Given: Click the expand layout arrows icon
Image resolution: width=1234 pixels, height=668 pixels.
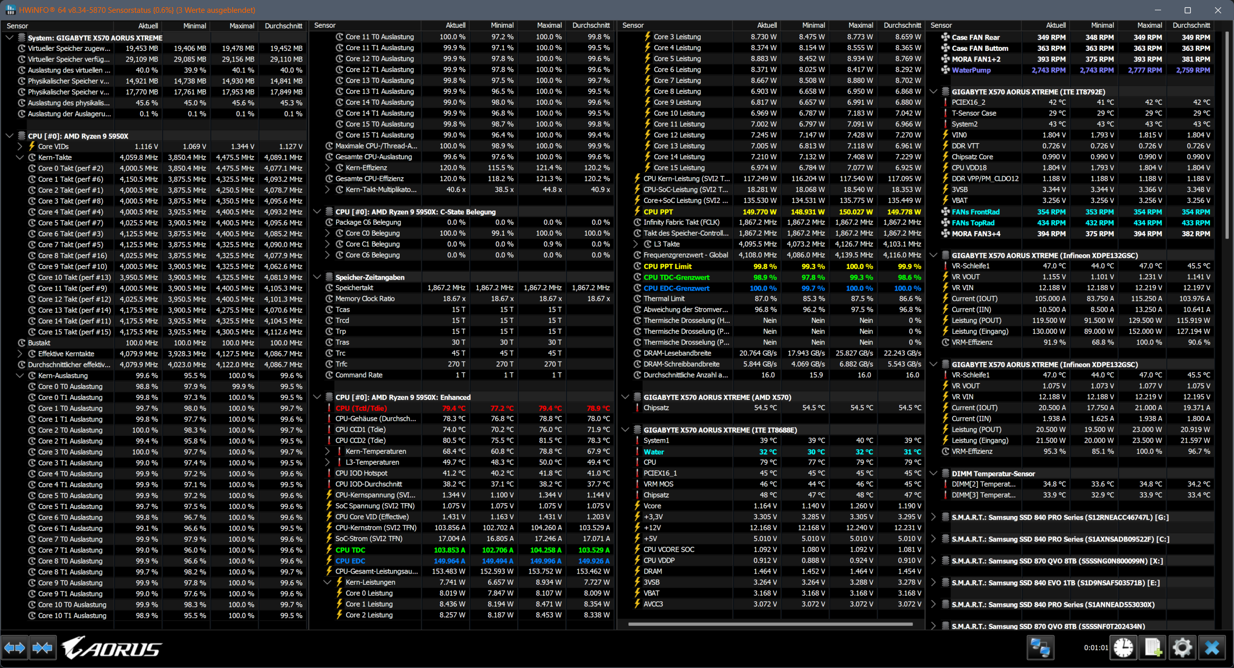Looking at the screenshot, I should pos(14,648).
